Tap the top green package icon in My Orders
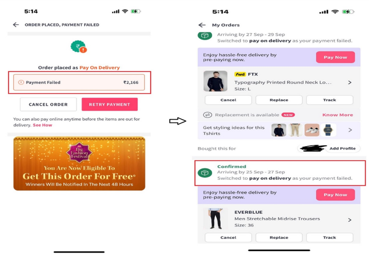This screenshot has width=369, height=259. tap(205, 35)
